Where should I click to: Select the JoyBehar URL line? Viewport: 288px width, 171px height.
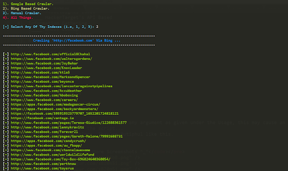(44, 63)
